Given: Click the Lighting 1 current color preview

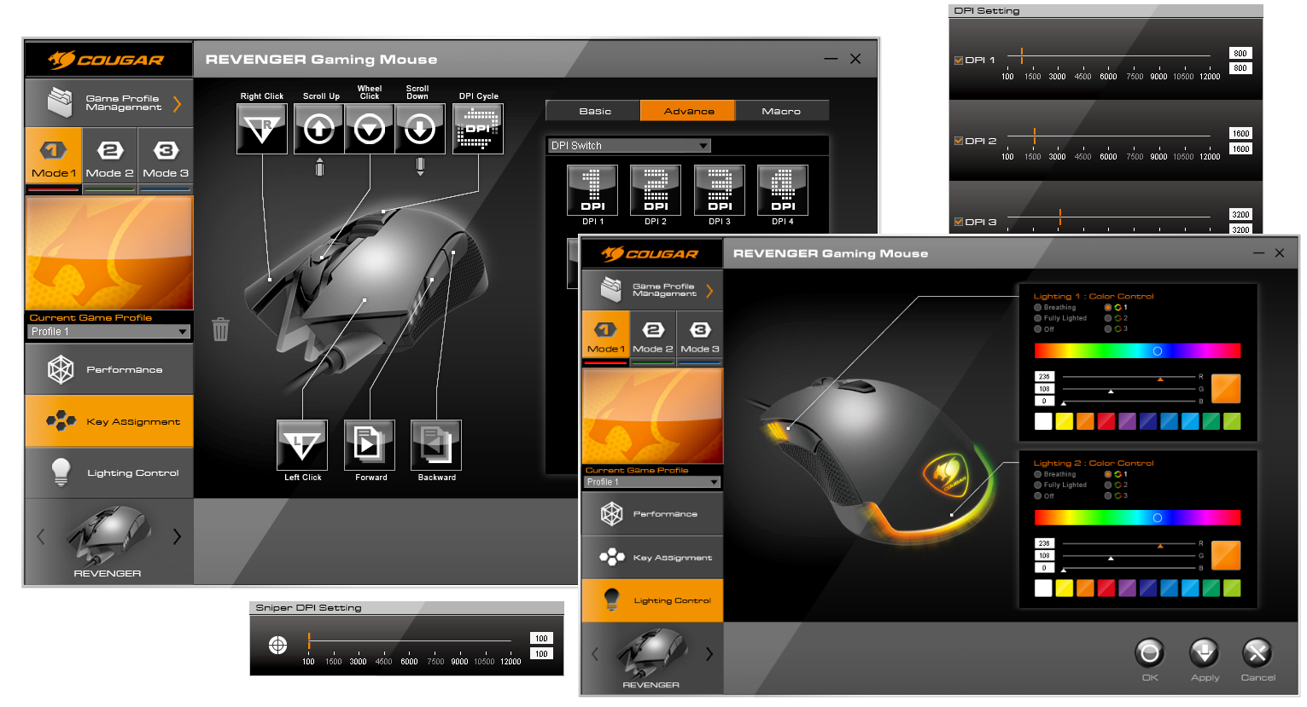Looking at the screenshot, I should tap(1225, 388).
